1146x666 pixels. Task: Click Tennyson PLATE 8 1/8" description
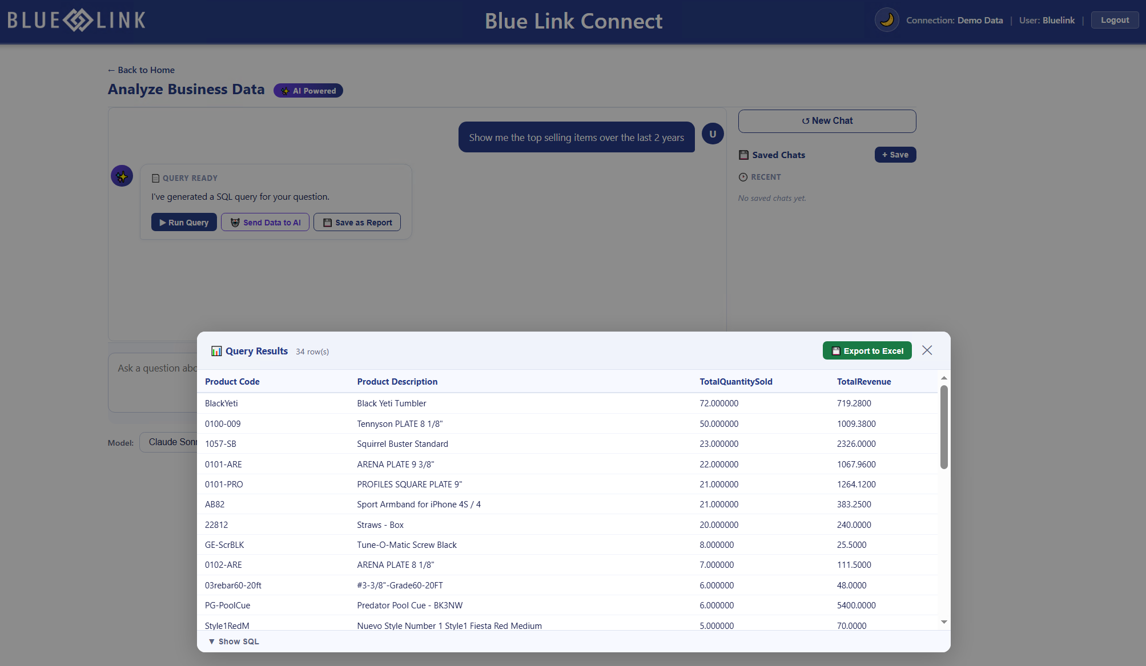coord(400,424)
